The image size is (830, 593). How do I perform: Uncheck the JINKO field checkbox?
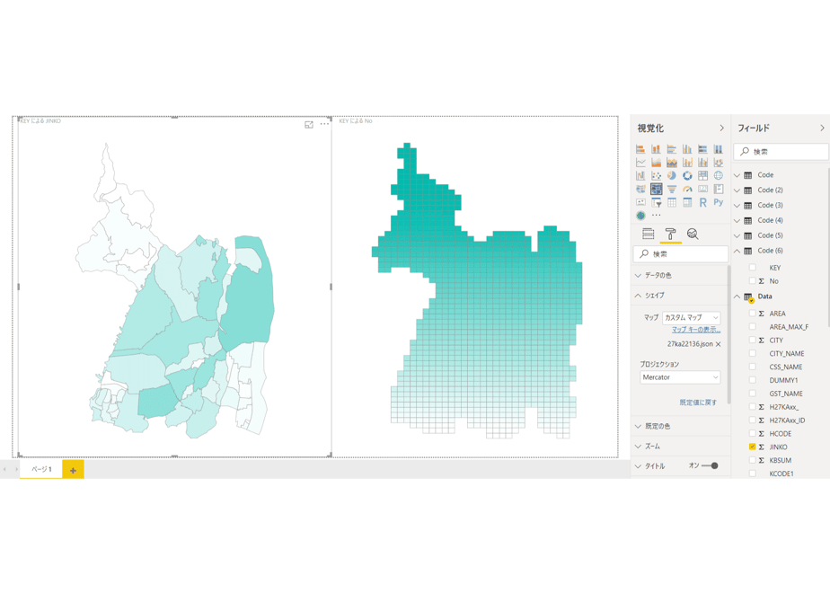pos(752,447)
